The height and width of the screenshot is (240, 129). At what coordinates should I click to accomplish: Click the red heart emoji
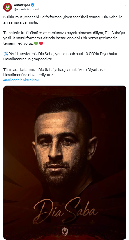(41, 44)
